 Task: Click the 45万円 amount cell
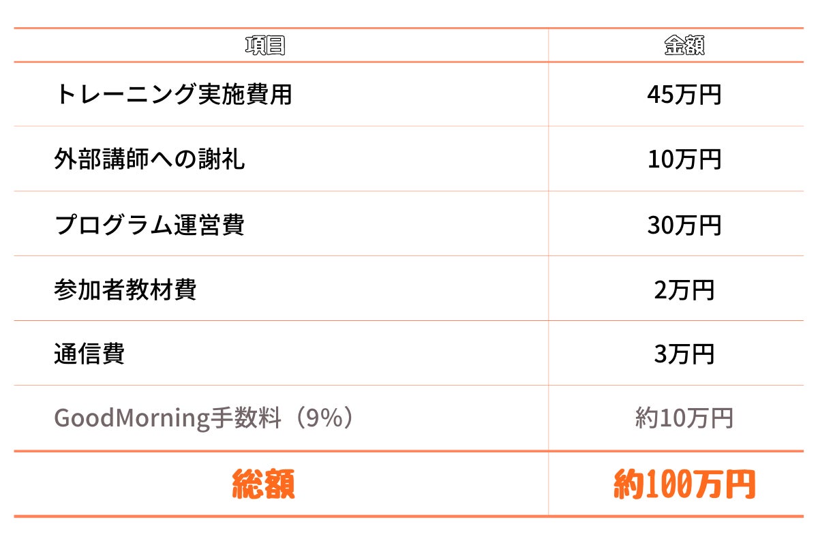coord(684,95)
